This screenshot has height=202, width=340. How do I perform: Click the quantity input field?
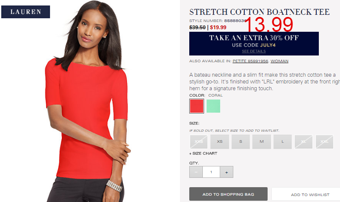tap(211, 172)
